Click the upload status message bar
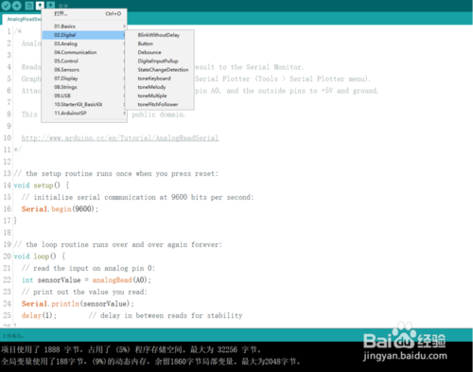Screen dimensions: 473x372 point(236,336)
